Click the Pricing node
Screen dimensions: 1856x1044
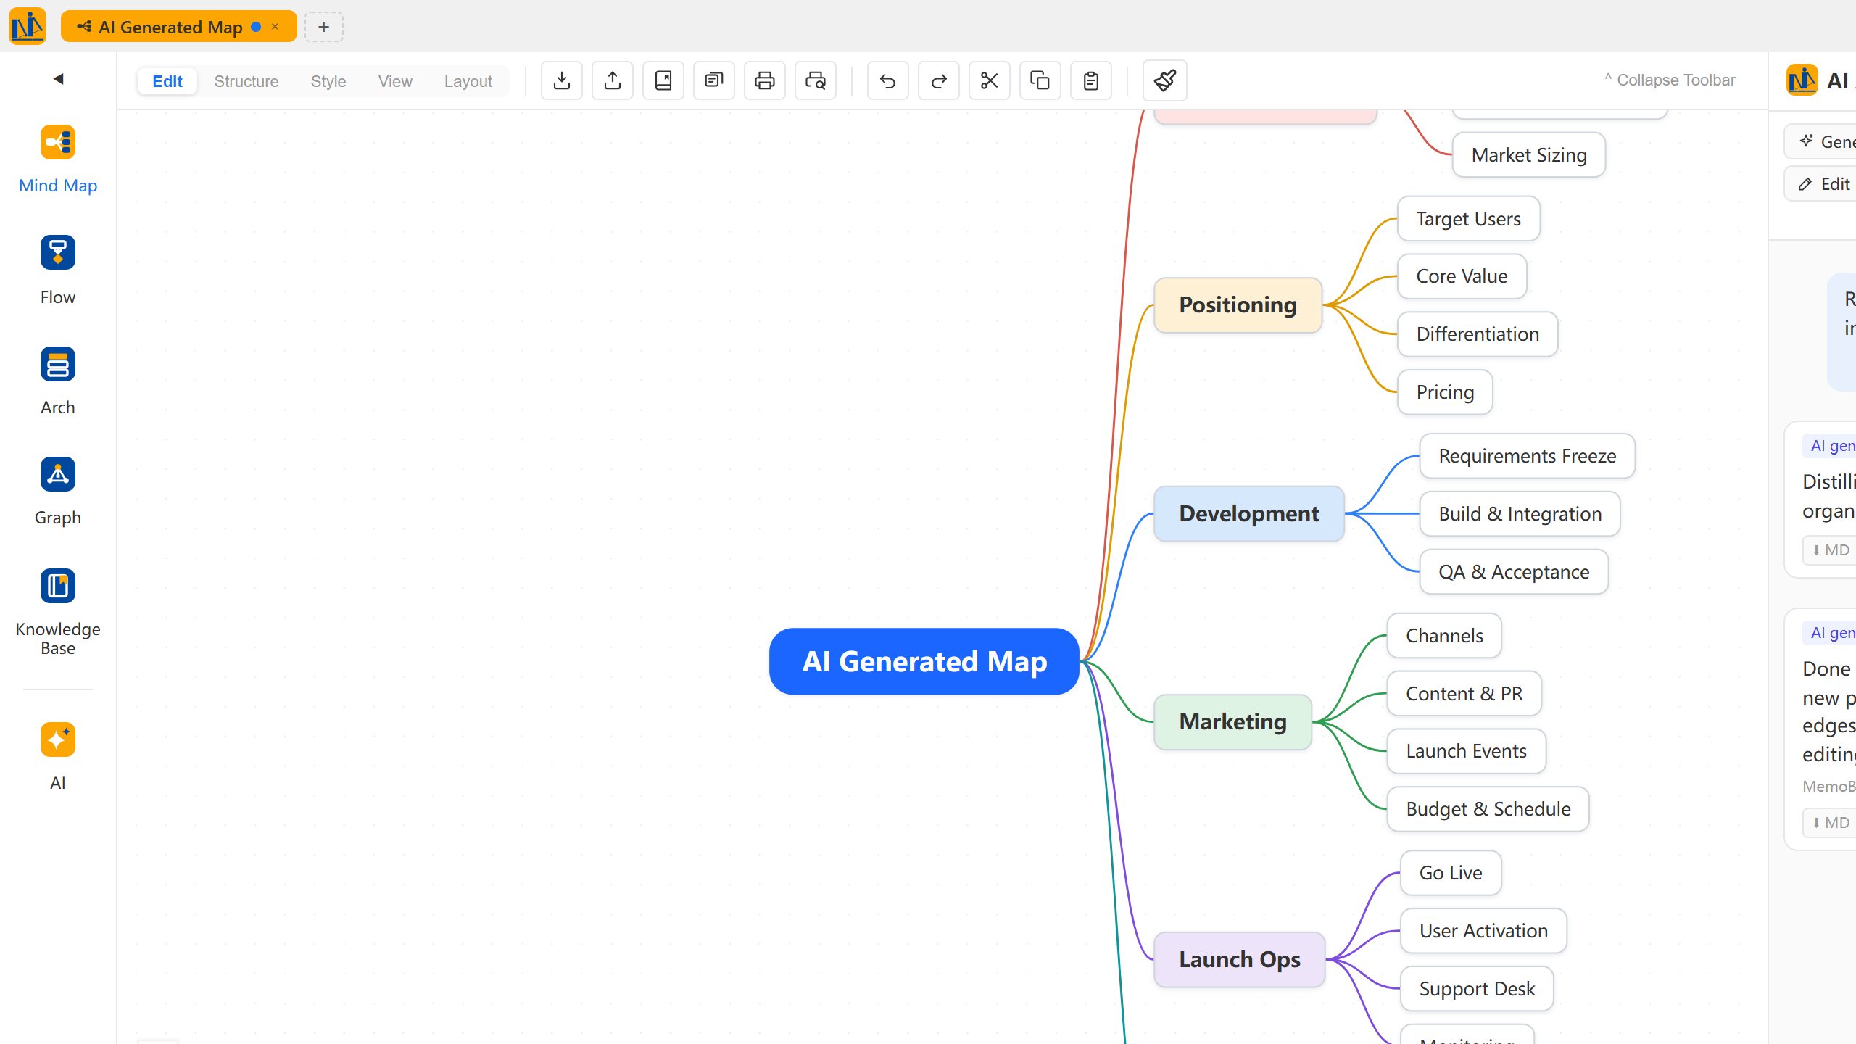point(1445,392)
